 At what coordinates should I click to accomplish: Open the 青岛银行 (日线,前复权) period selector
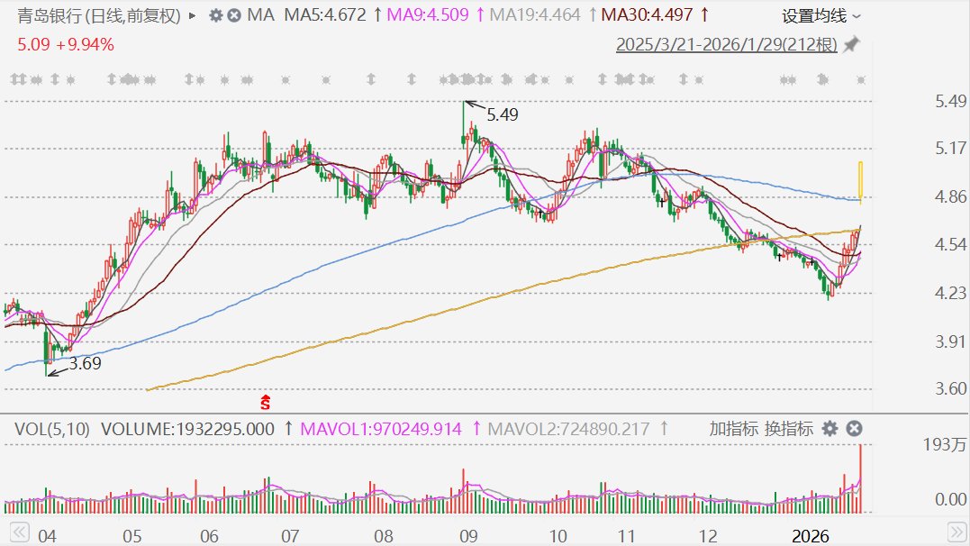93,16
